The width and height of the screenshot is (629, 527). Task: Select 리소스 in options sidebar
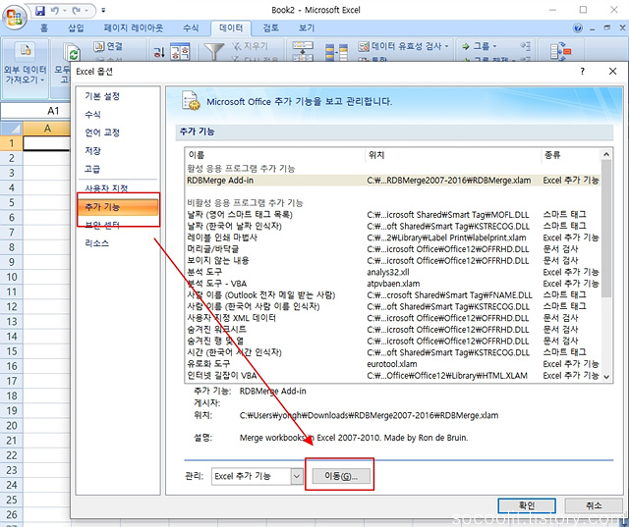[97, 243]
